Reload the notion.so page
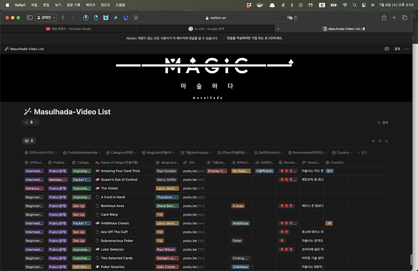Viewport: 418px width, 271px height. (x=296, y=18)
